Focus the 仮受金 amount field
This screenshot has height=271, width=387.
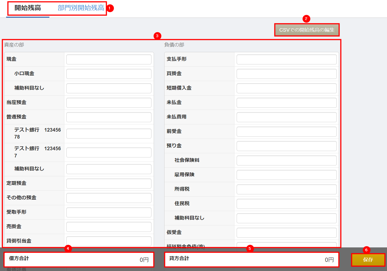[287, 233]
